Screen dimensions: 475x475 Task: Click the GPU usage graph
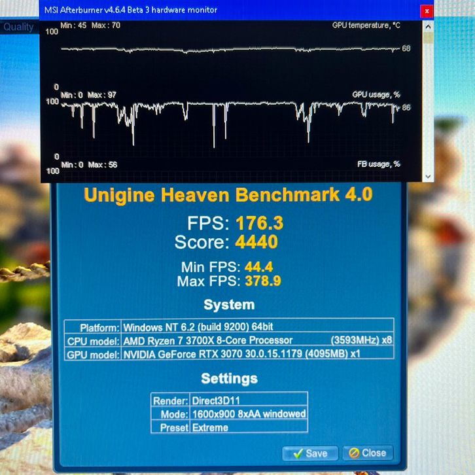coord(229,116)
